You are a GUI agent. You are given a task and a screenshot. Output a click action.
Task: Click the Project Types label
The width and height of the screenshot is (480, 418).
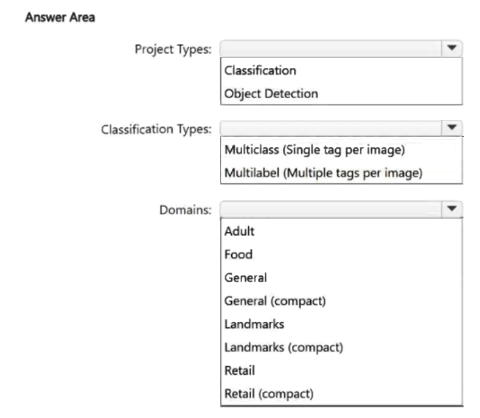173,50
